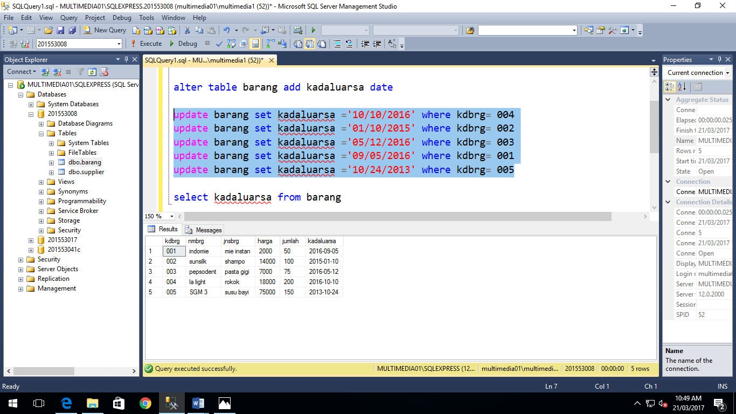Collapse the Tables tree node

tap(41, 133)
